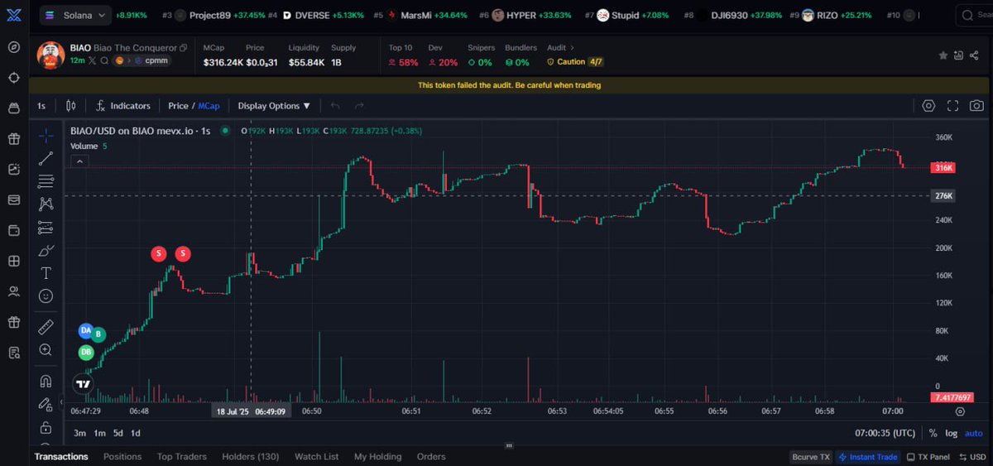Select the pattern drawing tool
This screenshot has height=466, width=993.
click(46, 204)
